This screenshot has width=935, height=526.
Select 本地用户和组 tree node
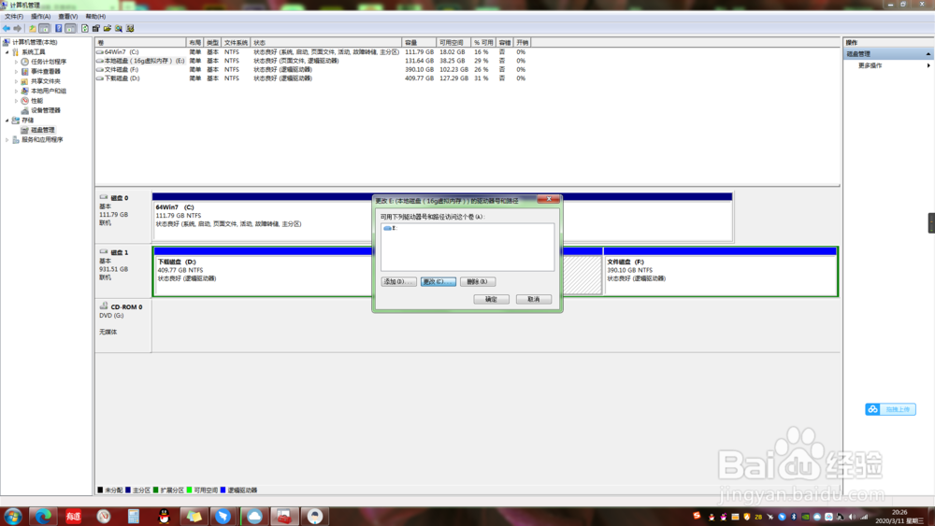49,92
